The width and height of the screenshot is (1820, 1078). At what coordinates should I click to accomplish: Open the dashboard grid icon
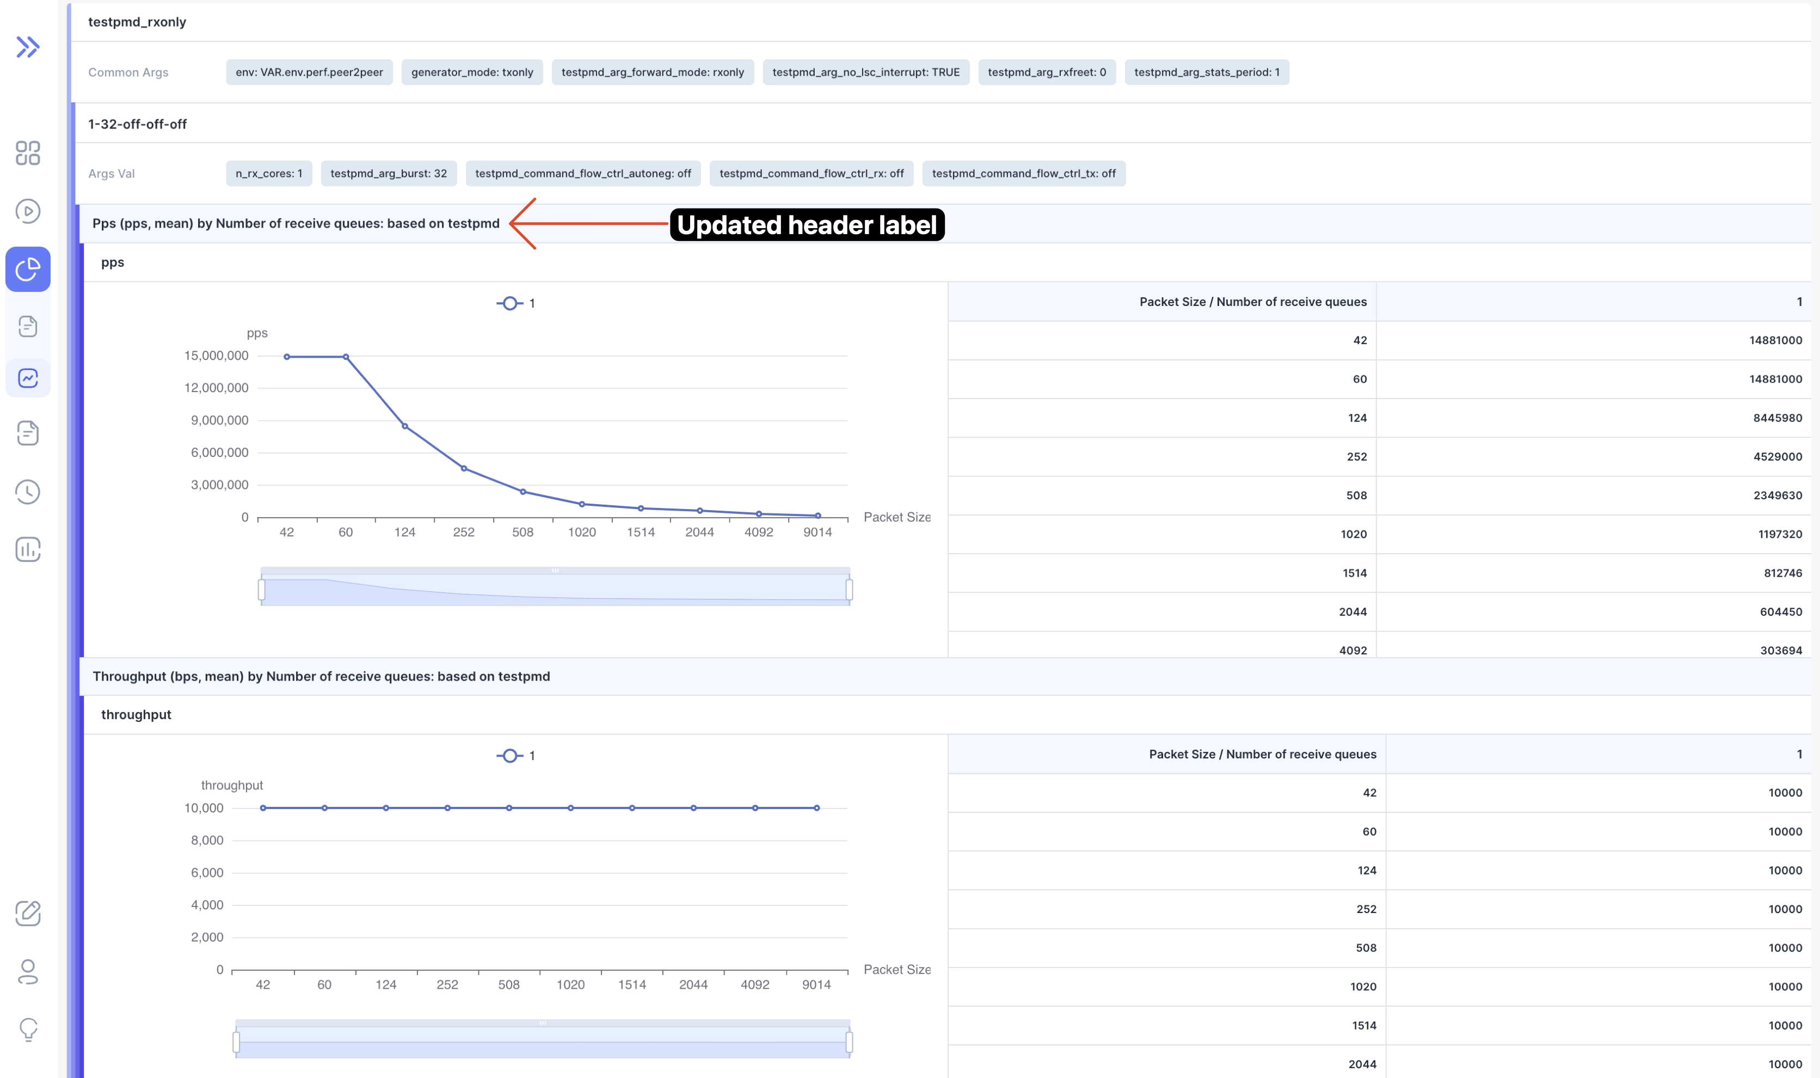pos(28,152)
